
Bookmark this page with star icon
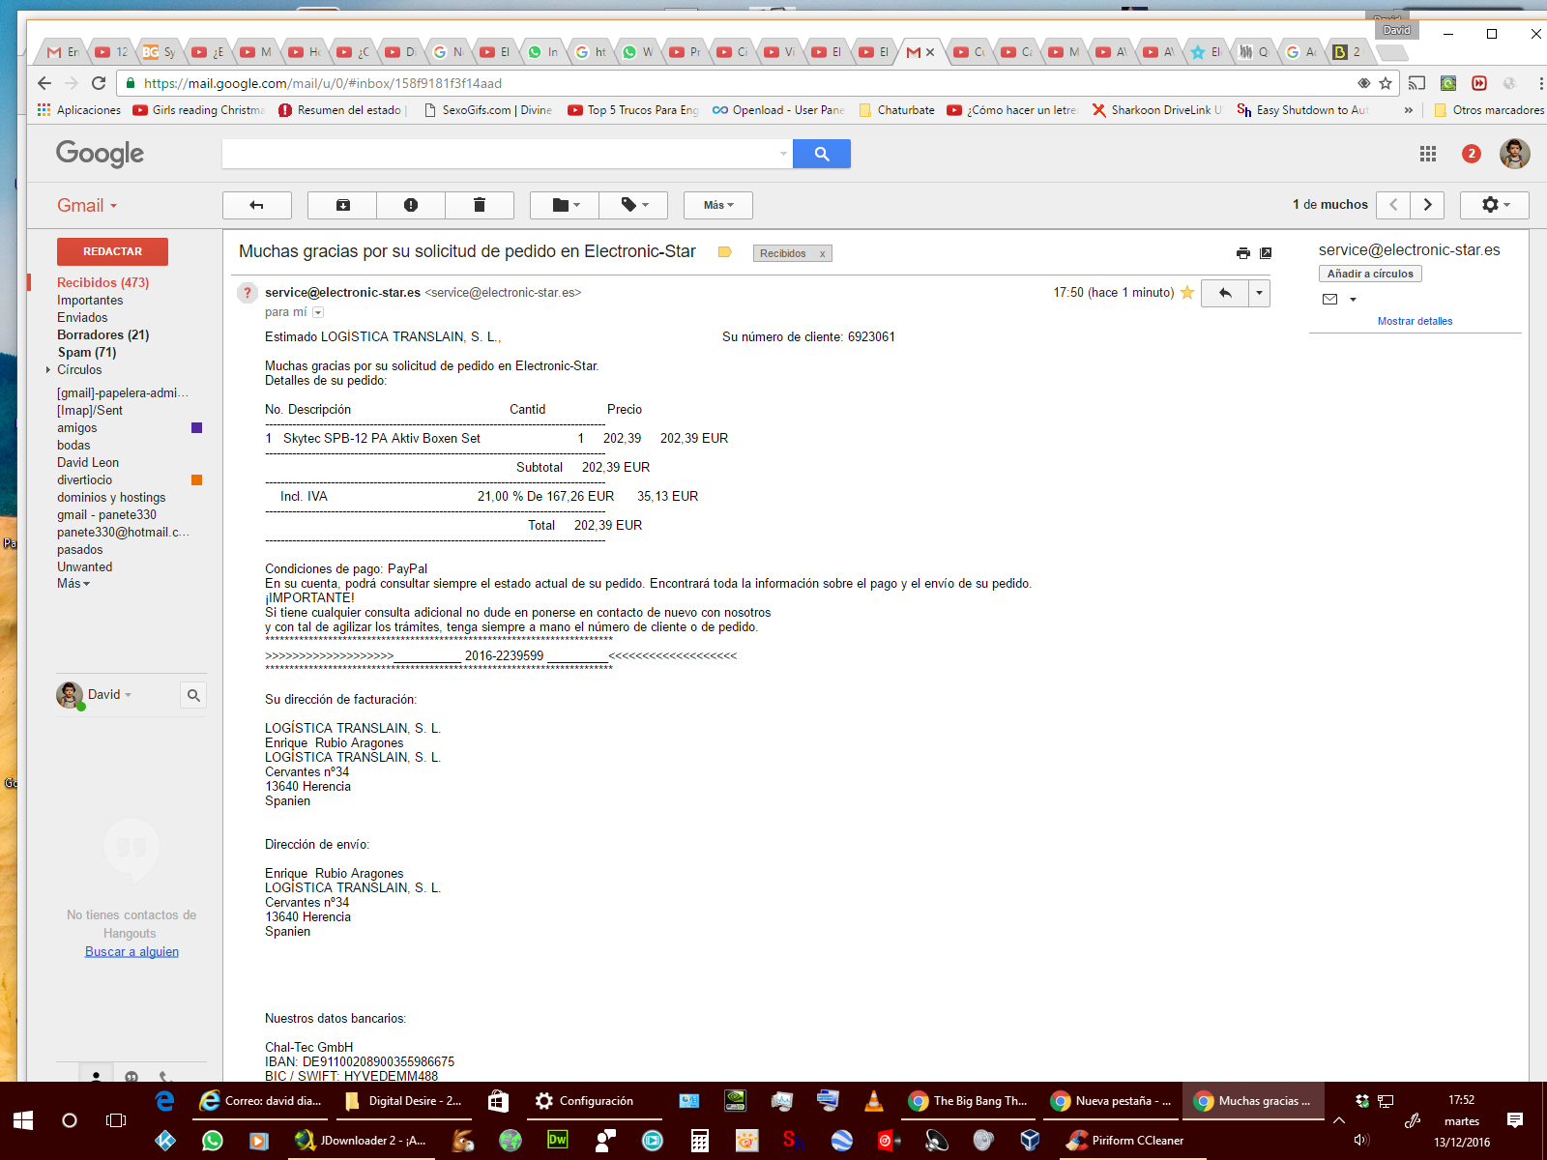point(1386,83)
